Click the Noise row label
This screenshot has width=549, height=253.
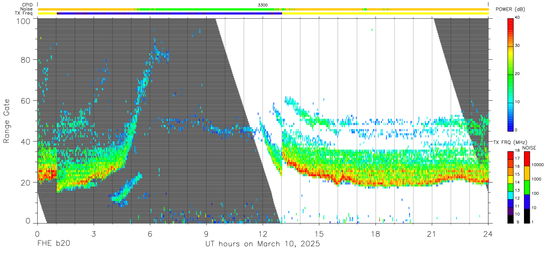click(x=26, y=9)
